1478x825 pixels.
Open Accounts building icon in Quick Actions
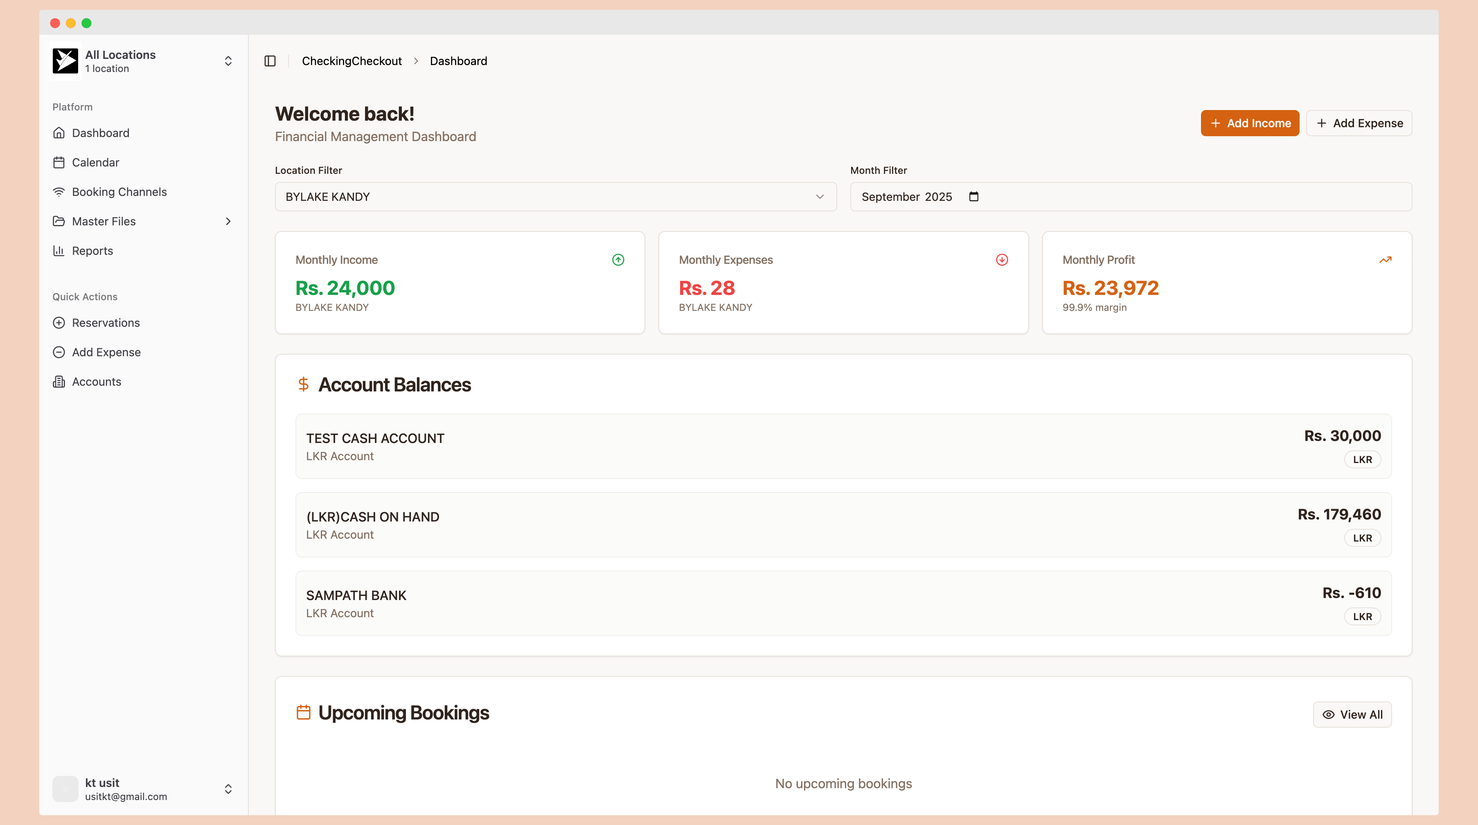[x=59, y=382]
